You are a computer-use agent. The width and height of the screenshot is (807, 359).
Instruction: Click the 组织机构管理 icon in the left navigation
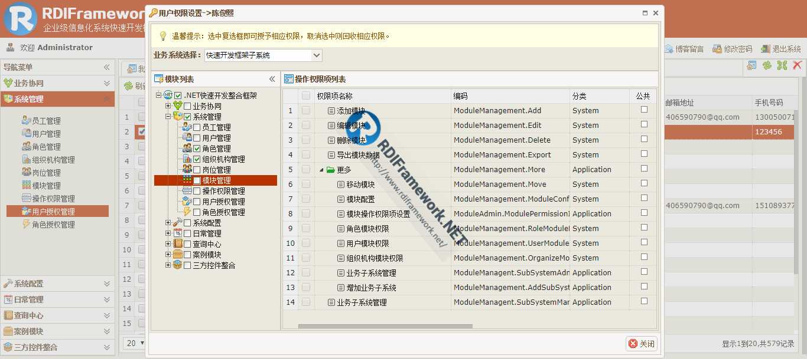[26, 159]
